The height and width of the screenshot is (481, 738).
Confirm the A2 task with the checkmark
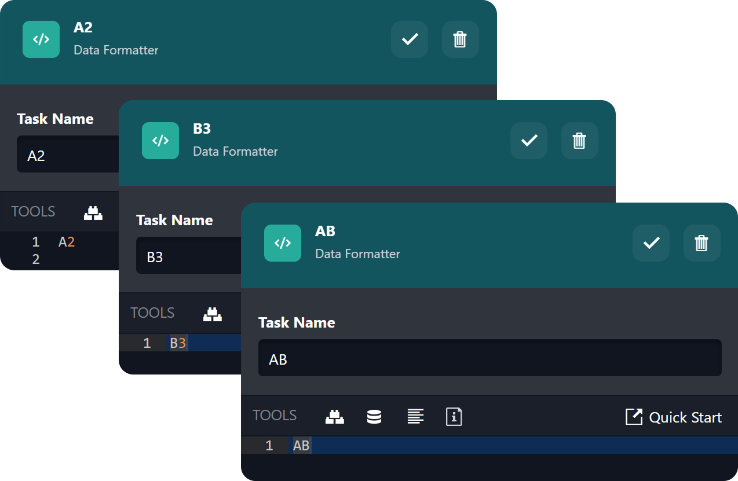point(410,39)
